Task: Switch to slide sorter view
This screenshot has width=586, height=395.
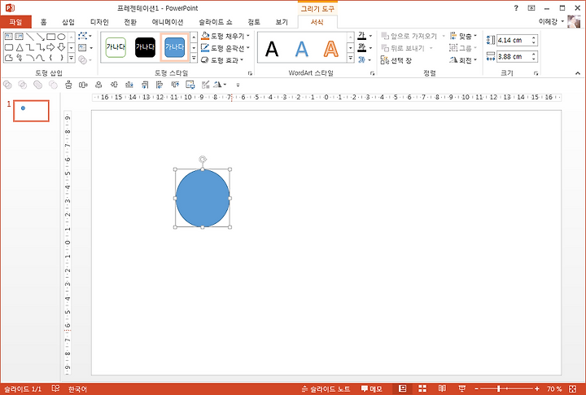Action: pos(422,388)
